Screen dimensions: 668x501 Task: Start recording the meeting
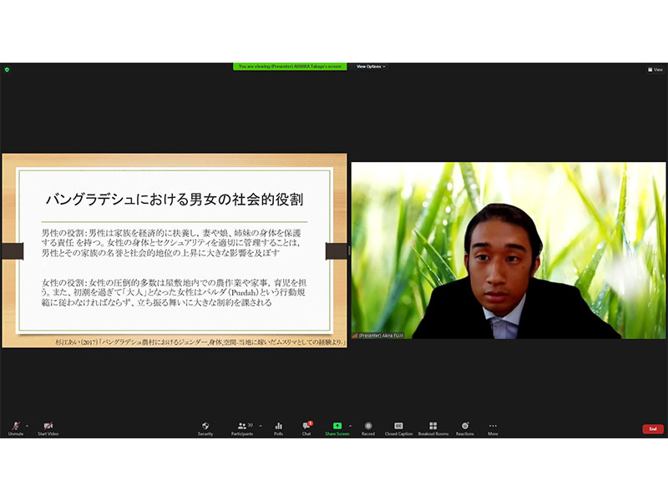368,428
